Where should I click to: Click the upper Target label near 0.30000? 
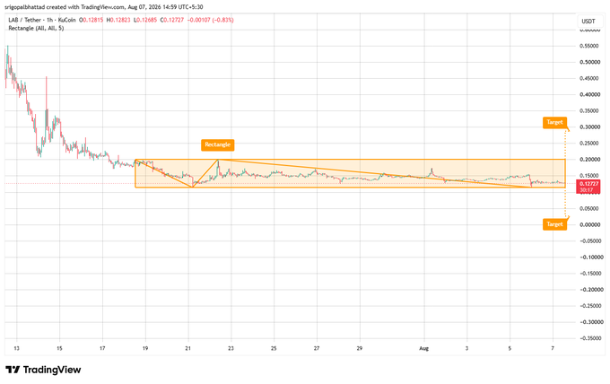coord(554,122)
